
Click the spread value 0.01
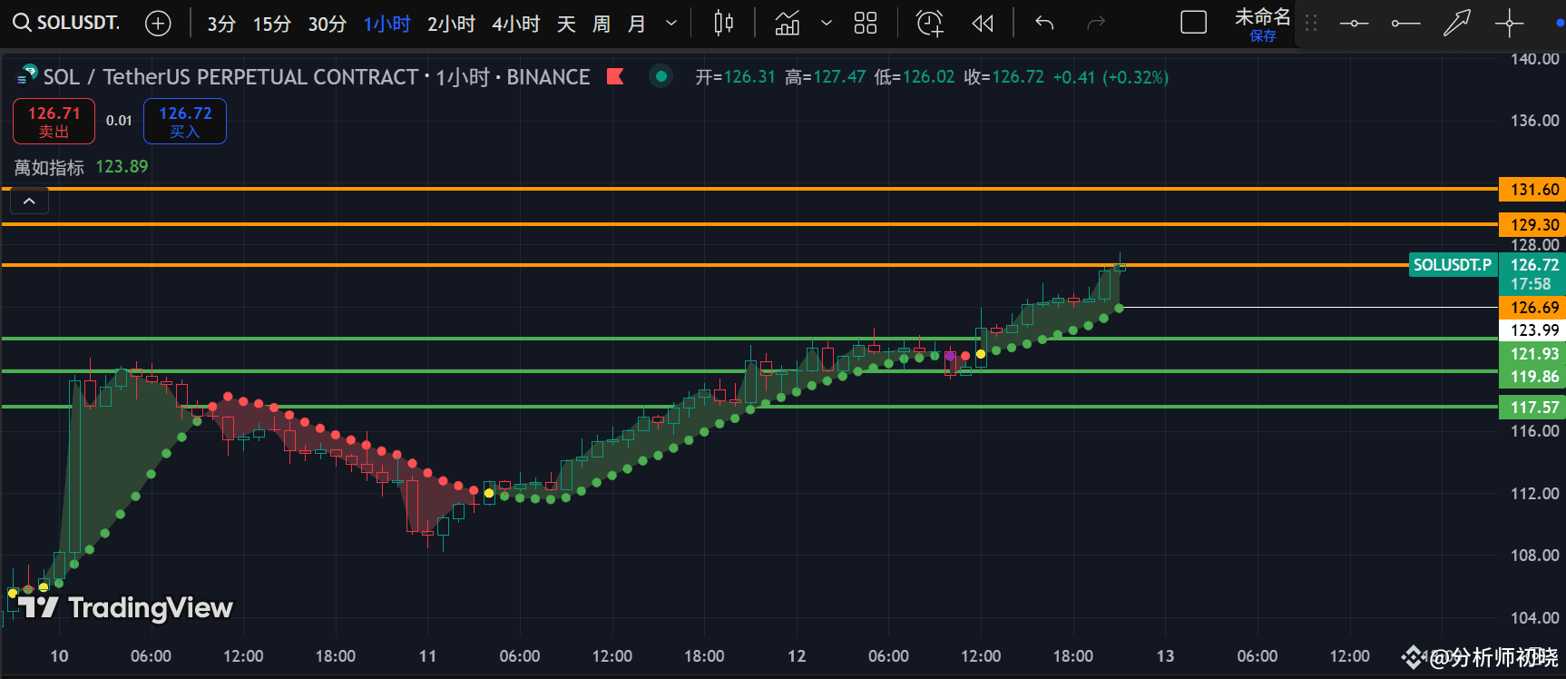119,121
